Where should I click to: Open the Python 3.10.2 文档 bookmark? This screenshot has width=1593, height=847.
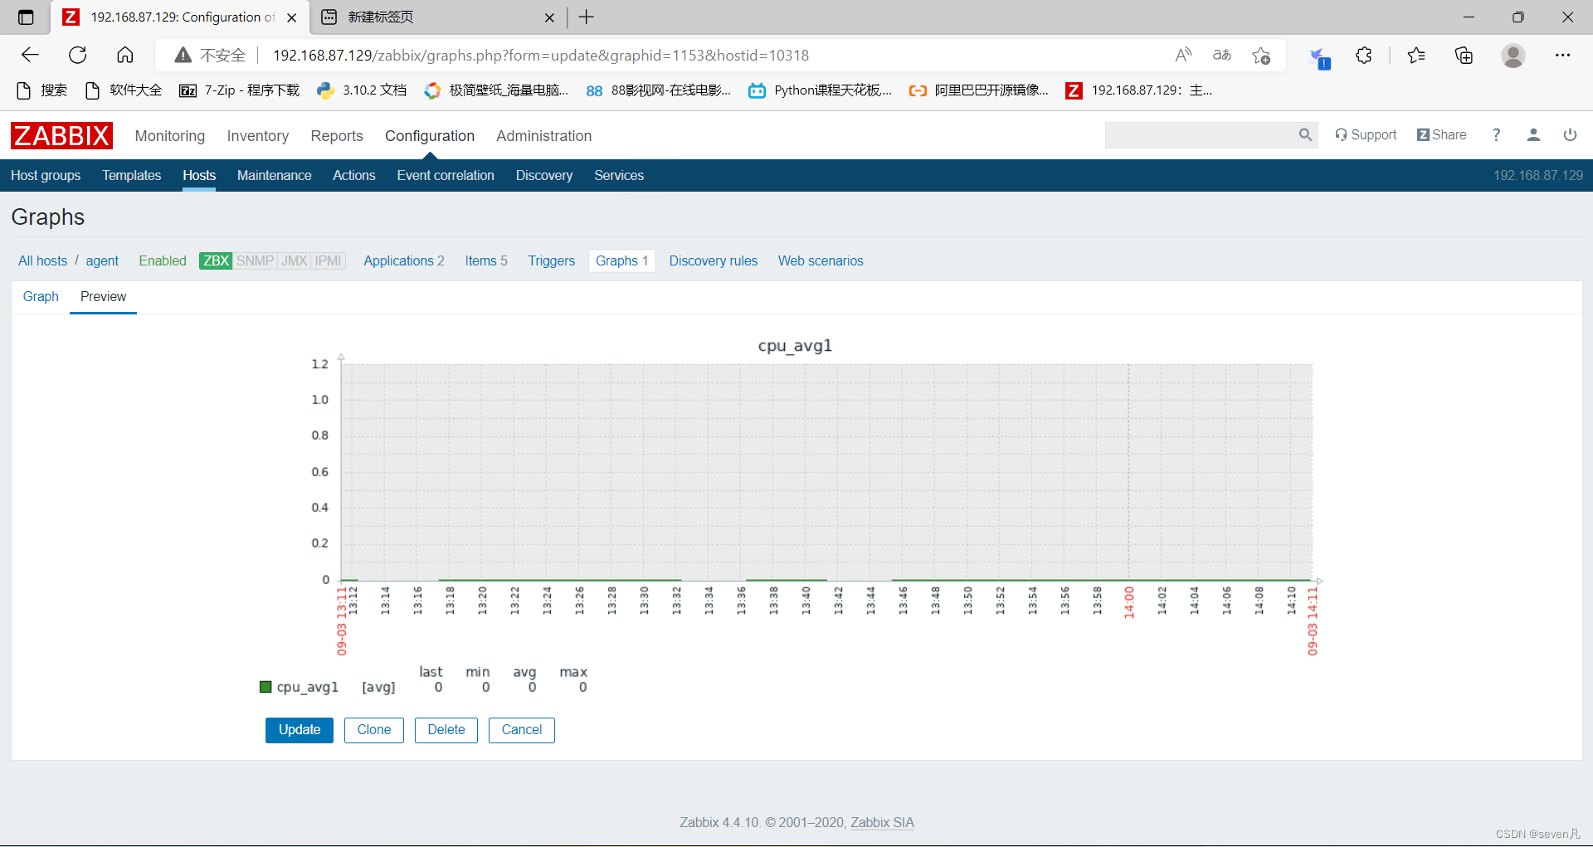click(x=362, y=90)
